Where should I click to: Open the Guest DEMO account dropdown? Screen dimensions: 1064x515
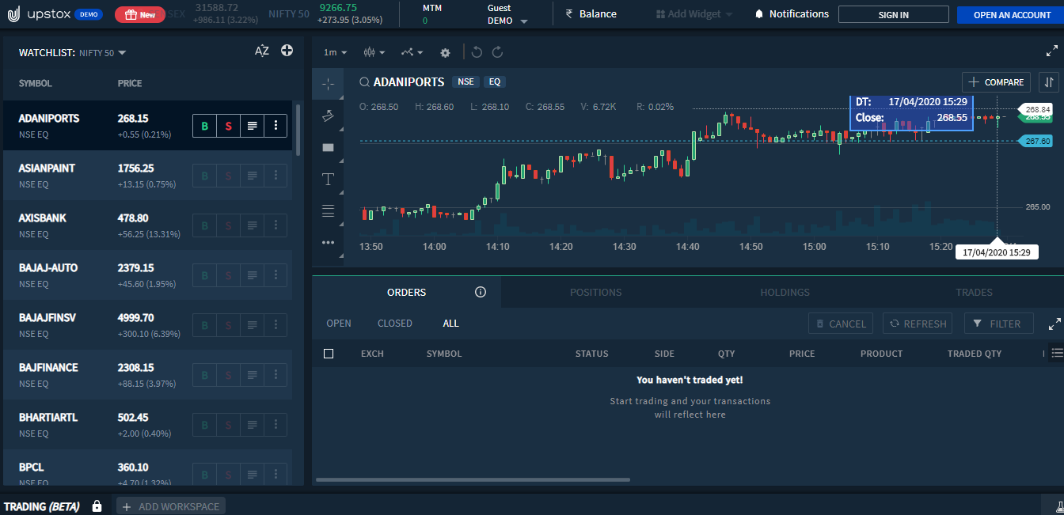pos(507,14)
